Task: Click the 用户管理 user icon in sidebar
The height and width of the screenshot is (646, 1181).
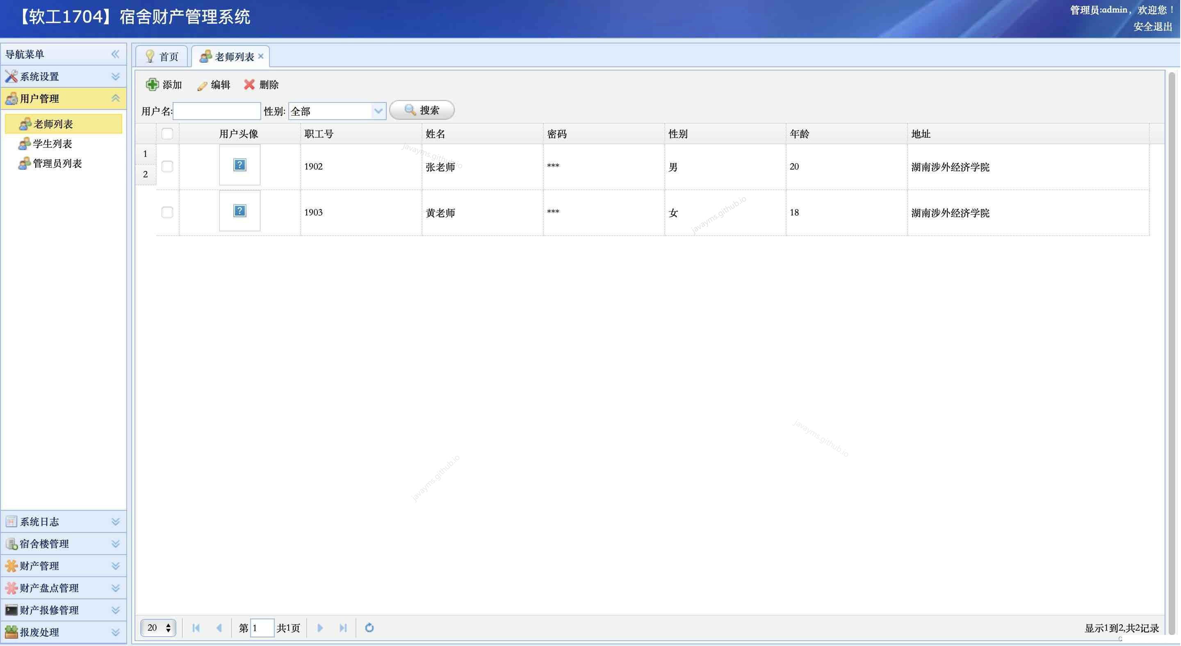Action: pyautogui.click(x=11, y=98)
